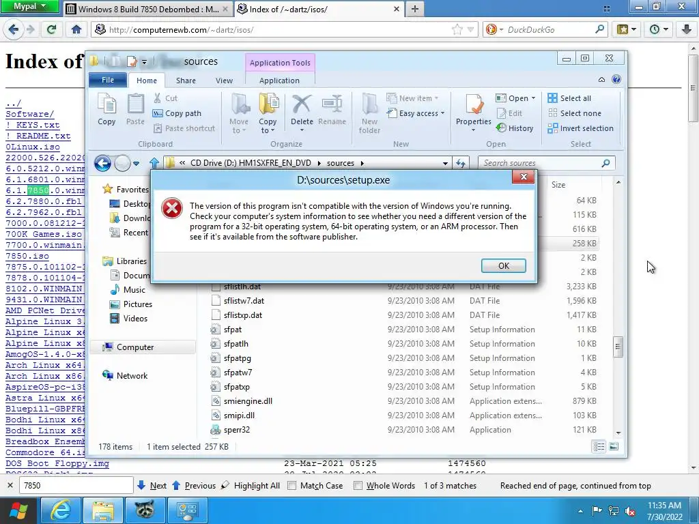Switch to Windows 8 Build 7850 Debombed tab

click(148, 9)
